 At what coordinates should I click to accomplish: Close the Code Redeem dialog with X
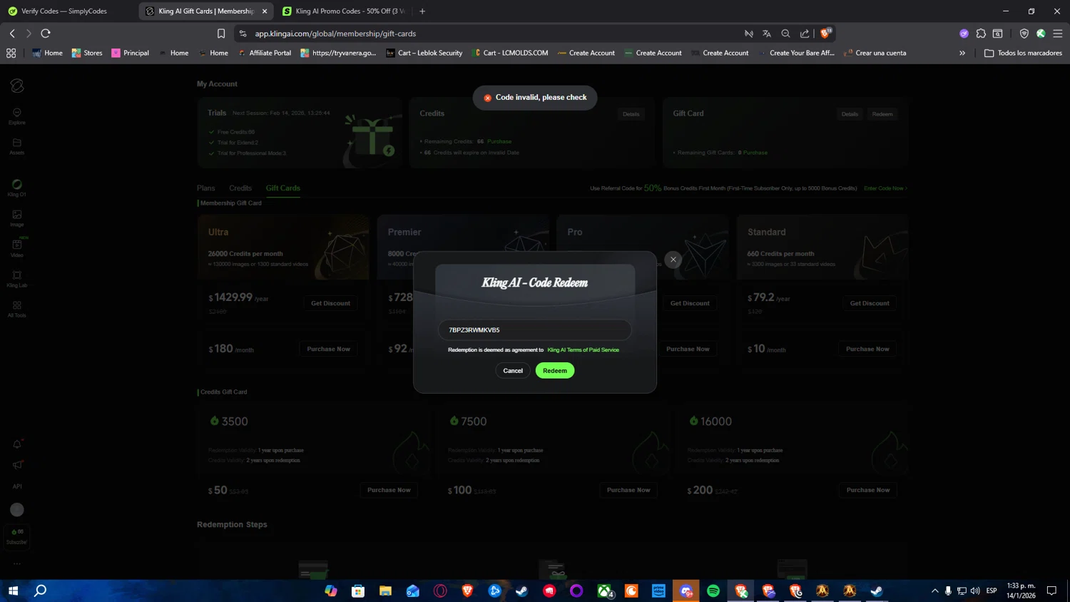673,260
